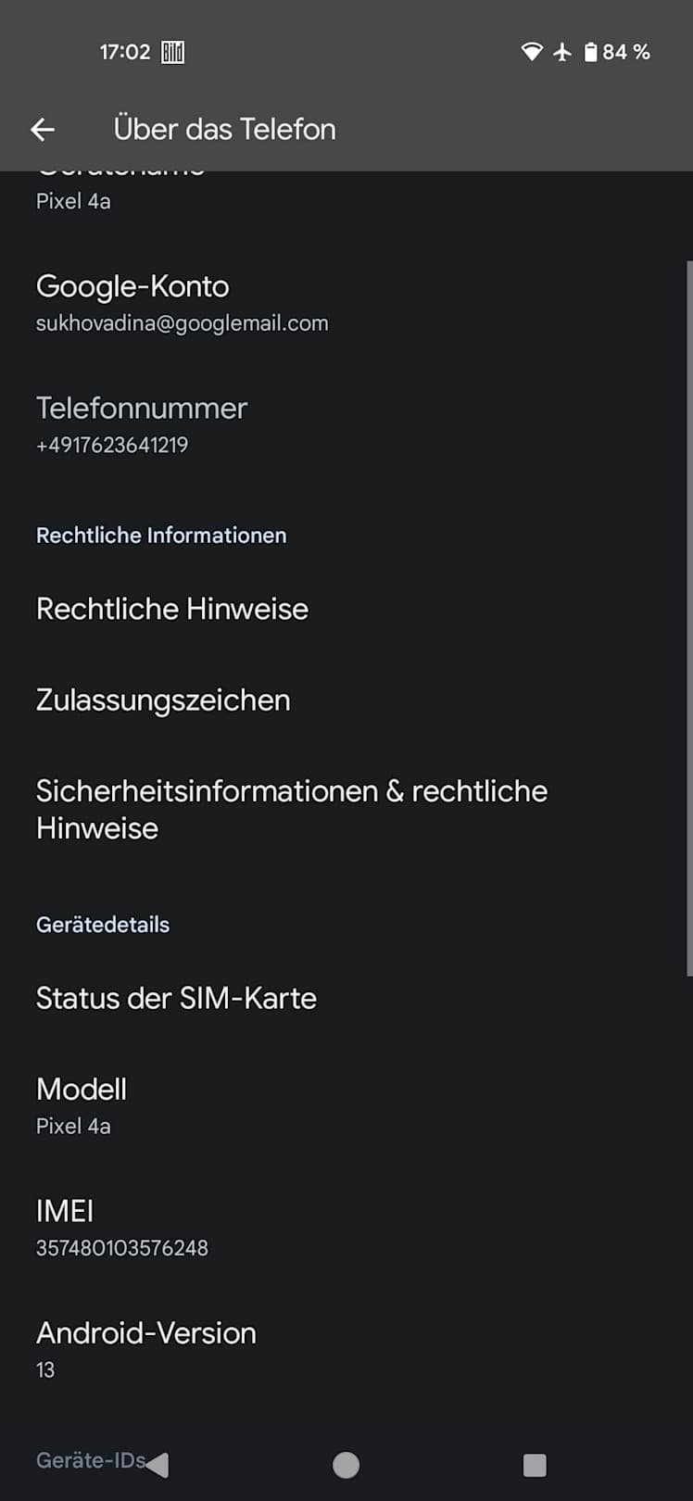Open the Telefonnummer entry
The width and height of the screenshot is (693, 1501).
click(142, 424)
